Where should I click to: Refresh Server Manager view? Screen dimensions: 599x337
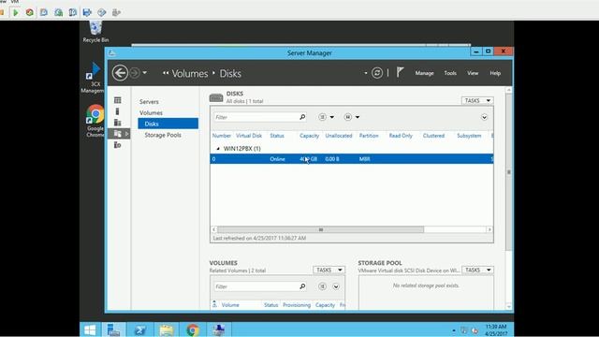tap(377, 73)
